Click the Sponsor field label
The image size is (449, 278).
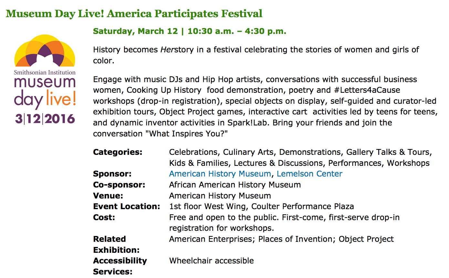(112, 174)
